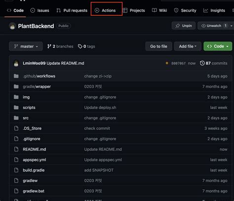Image resolution: width=234 pixels, height=201 pixels.
Task: Open the .DS_Store file
Action: [32, 128]
